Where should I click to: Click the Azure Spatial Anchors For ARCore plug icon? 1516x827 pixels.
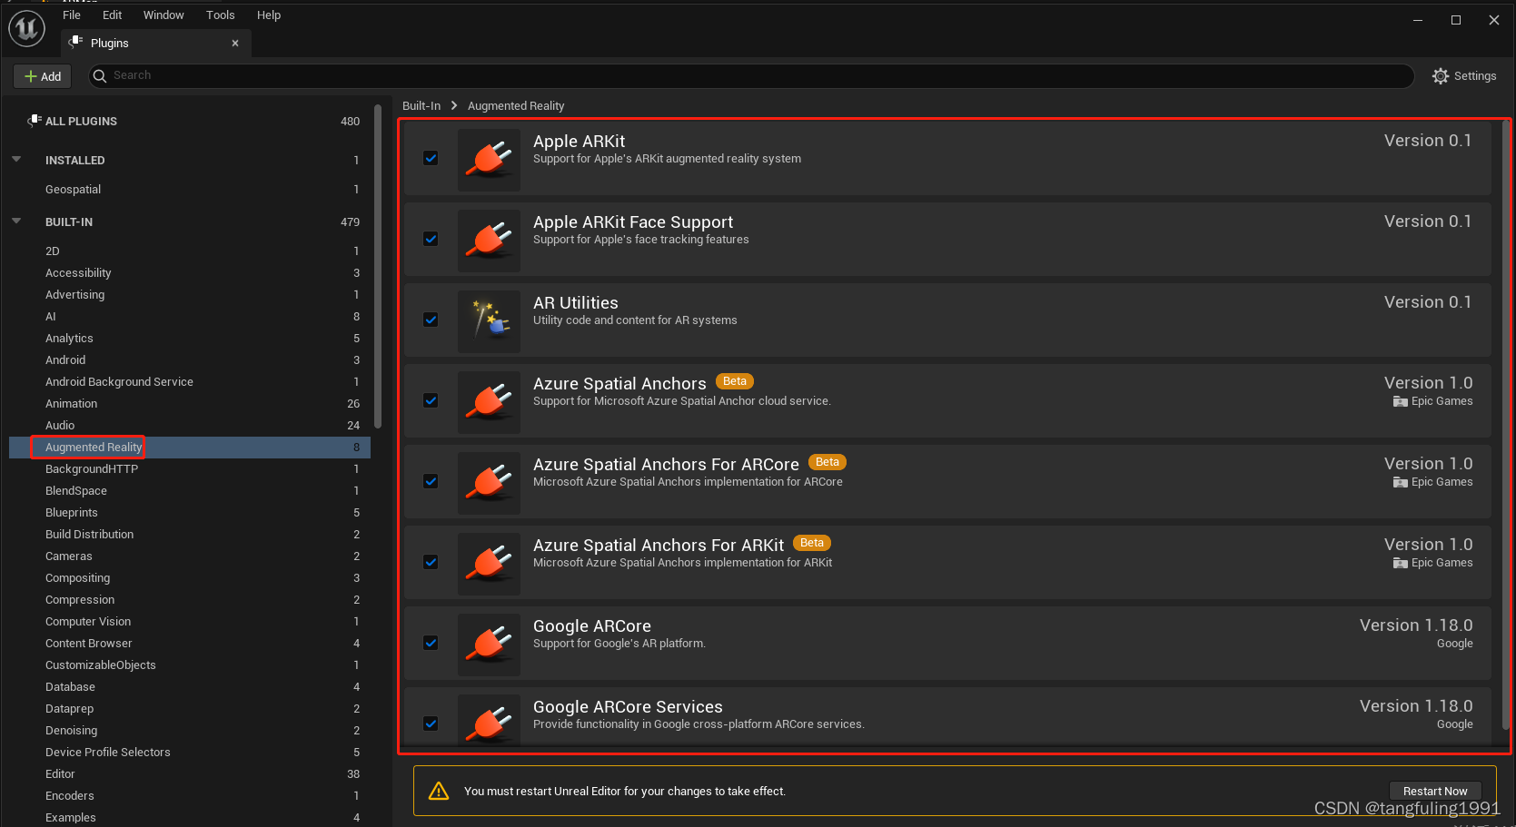(x=489, y=483)
